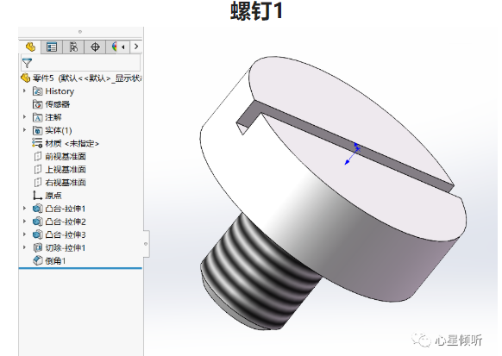Expand the 切除-拉伸1 cut feature
This screenshot has width=502, height=356.
click(x=24, y=247)
